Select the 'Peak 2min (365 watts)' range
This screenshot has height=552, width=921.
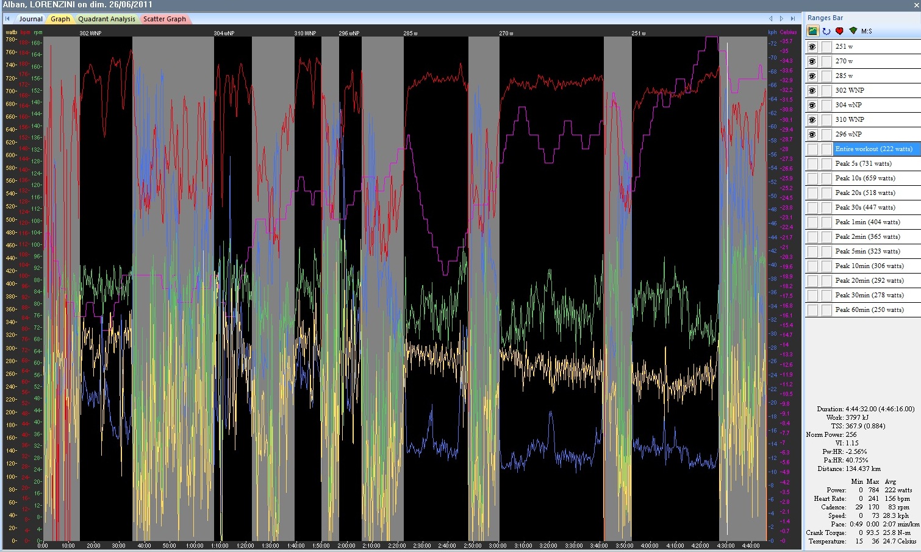coord(877,236)
